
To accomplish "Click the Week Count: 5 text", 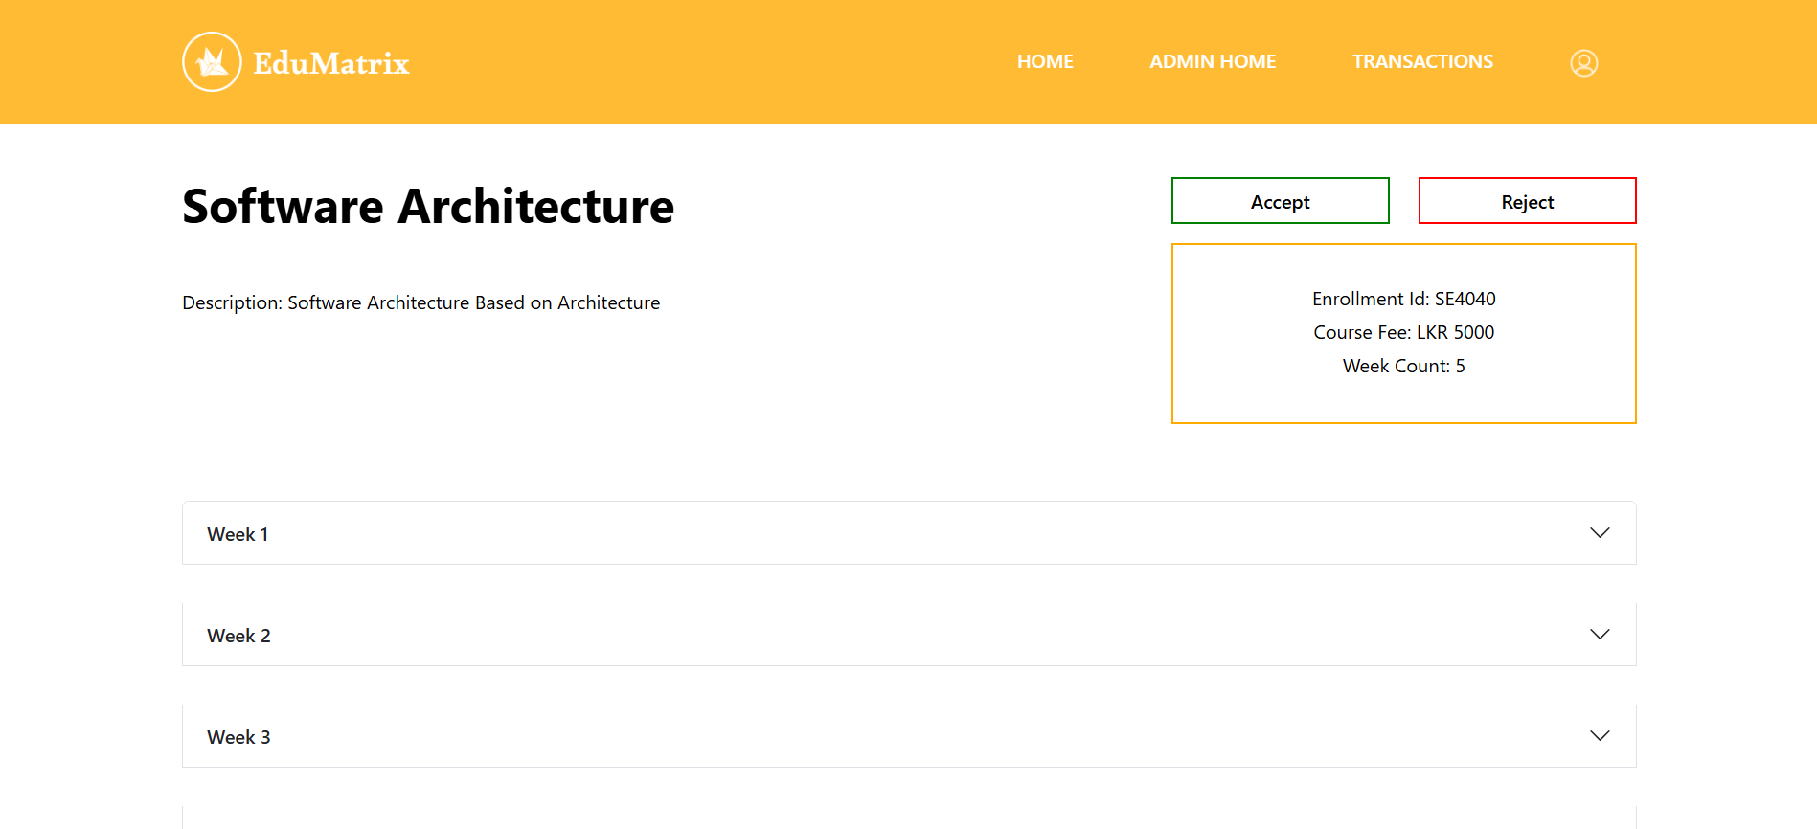I will [x=1403, y=366].
